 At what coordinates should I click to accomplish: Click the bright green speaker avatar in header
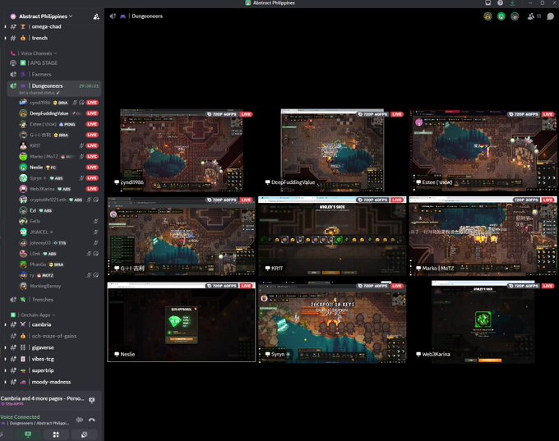click(501, 16)
